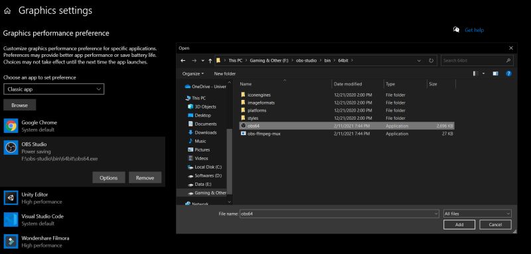This screenshot has width=531, height=254.
Task: Sort by Name column header
Action: 246,84
